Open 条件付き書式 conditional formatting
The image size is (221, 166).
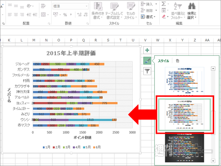pyautogui.click(x=98, y=11)
